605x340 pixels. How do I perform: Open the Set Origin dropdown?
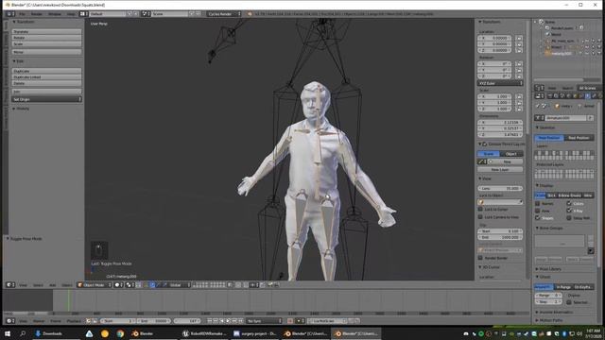pos(46,99)
